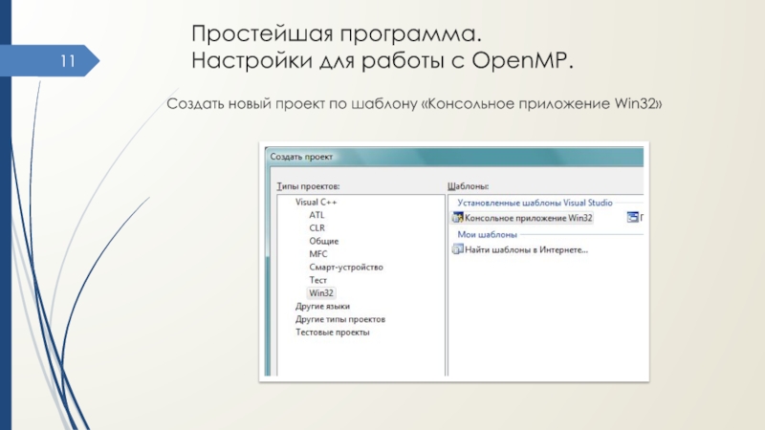Open Другие типы проектов node
The height and width of the screenshot is (430, 765).
point(340,319)
